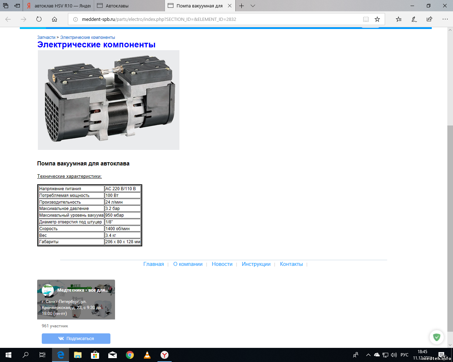
Task: Click the vacuum pump product image
Action: (x=109, y=100)
